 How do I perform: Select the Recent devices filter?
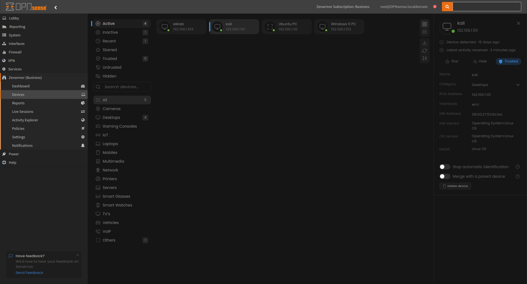click(122, 41)
